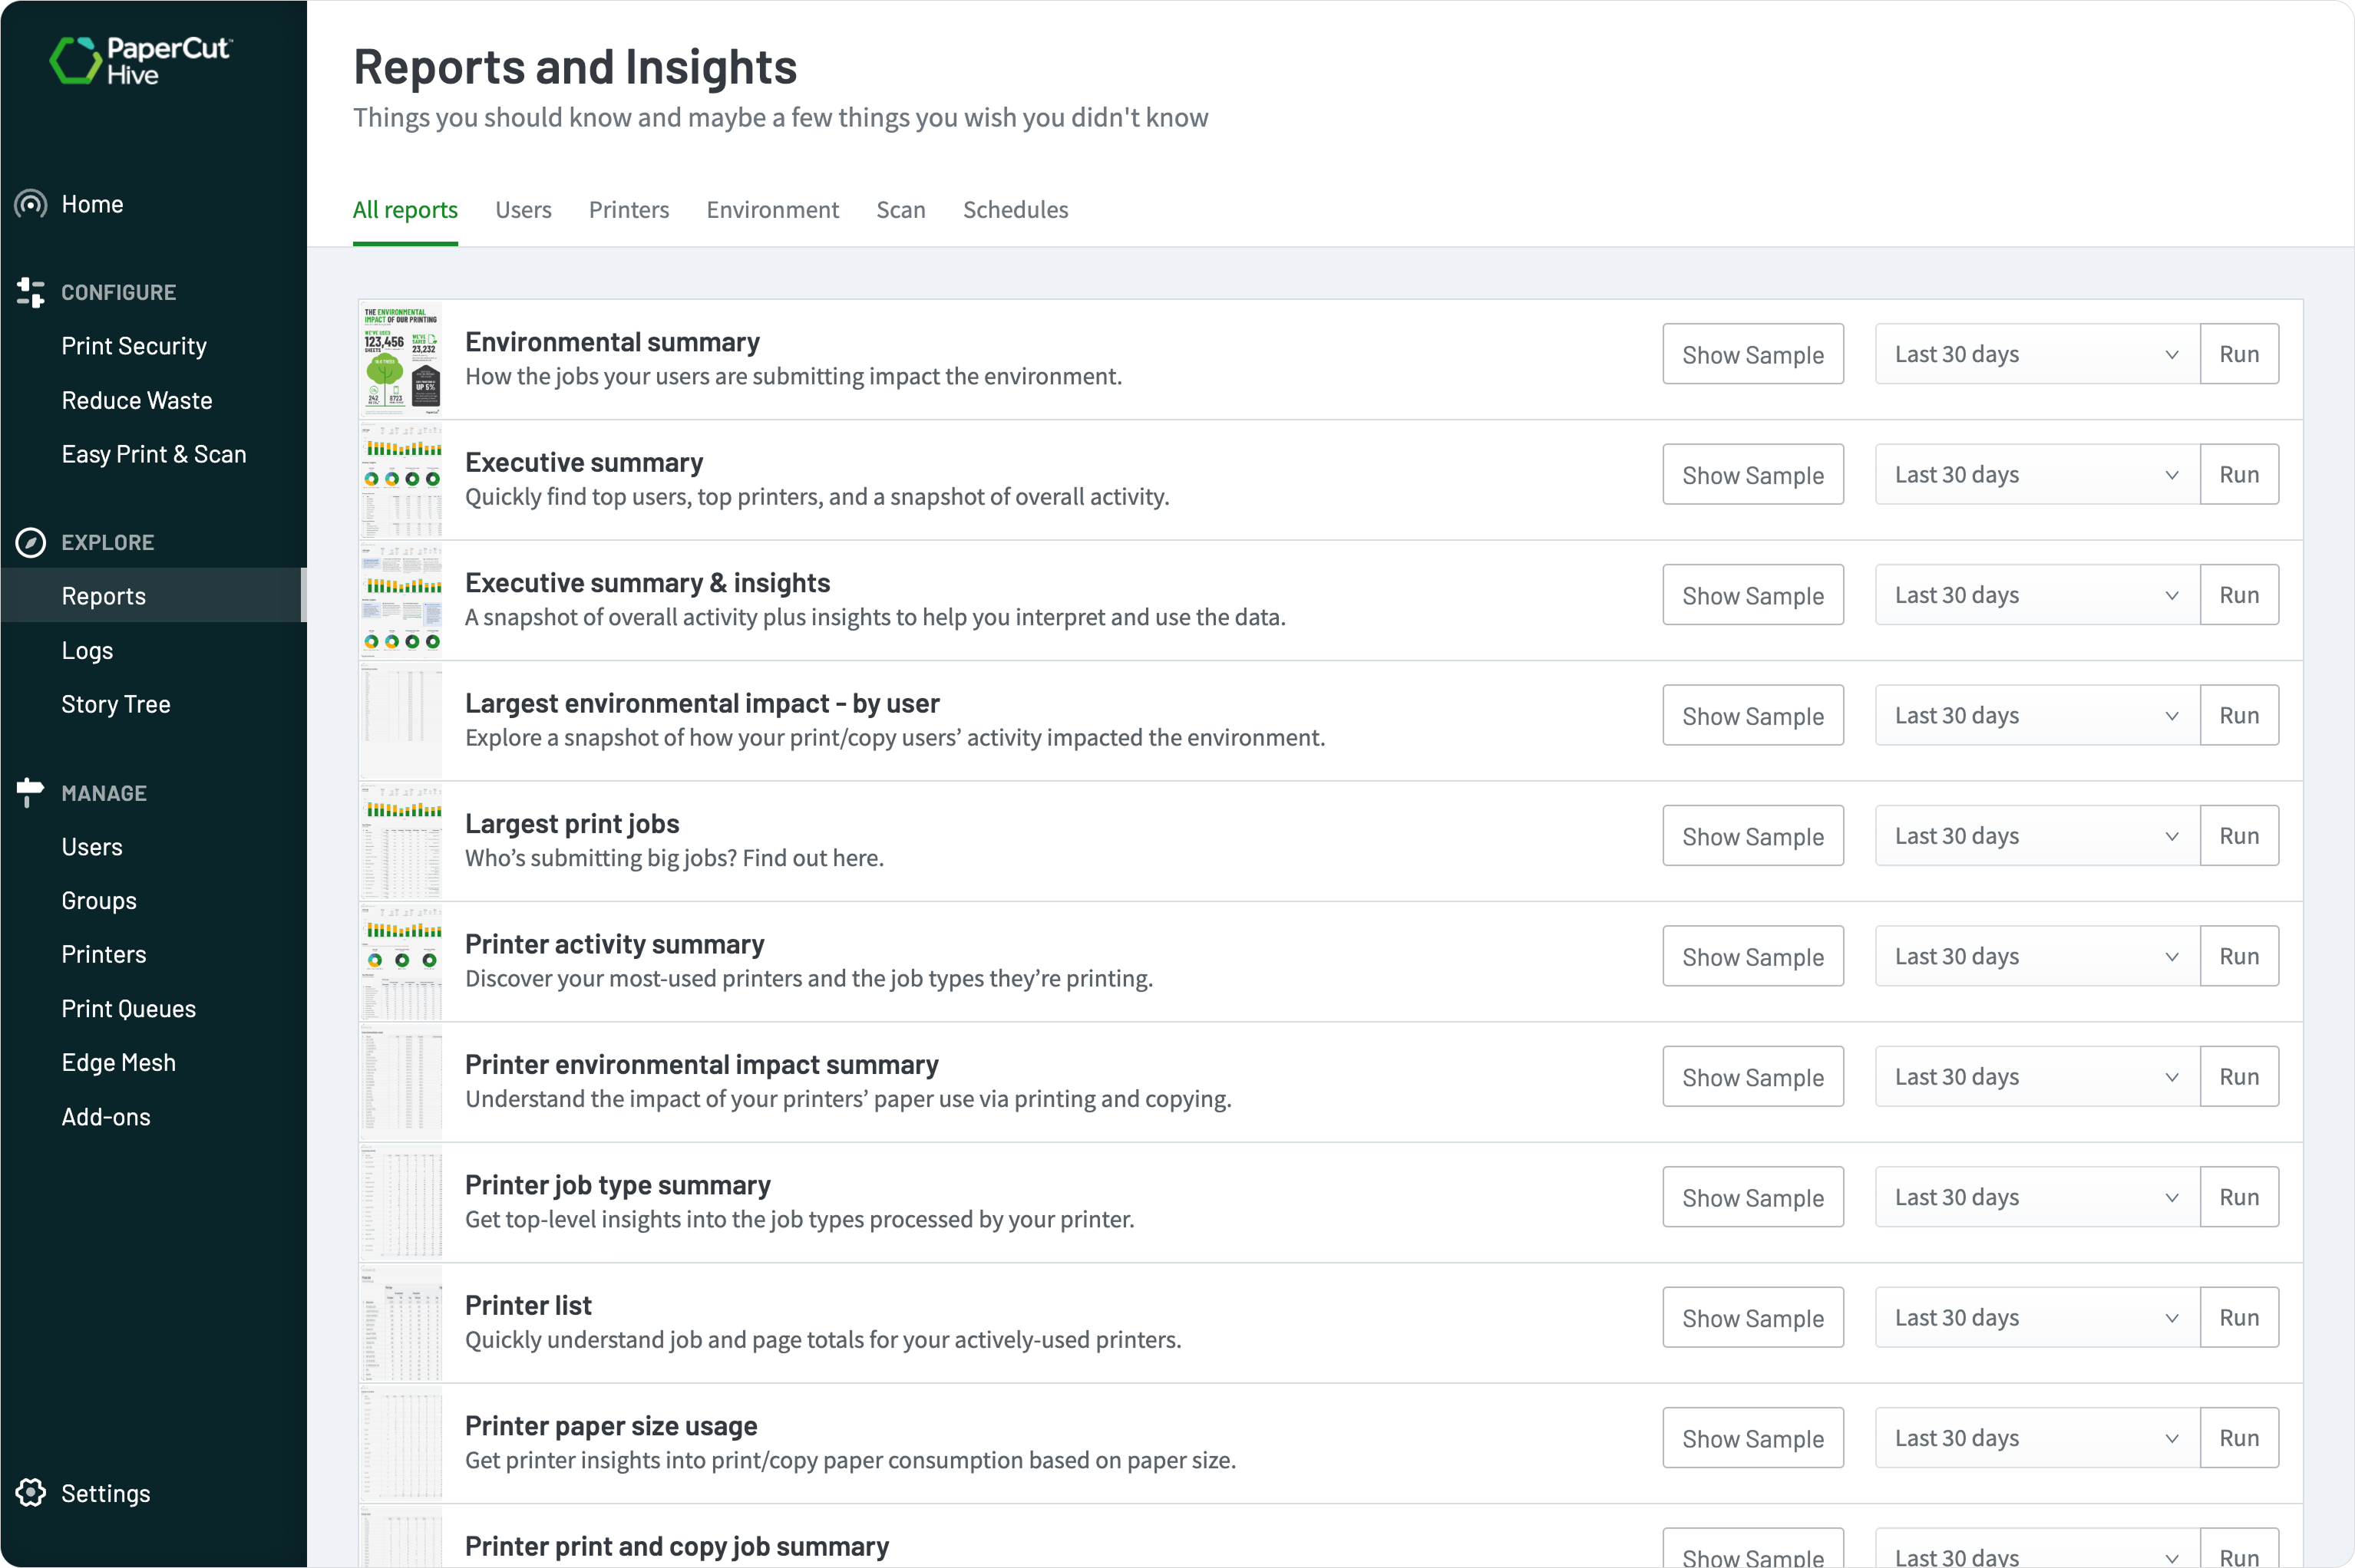This screenshot has height=1568, width=2355.
Task: Open Easy Print & Scan
Action: (154, 454)
